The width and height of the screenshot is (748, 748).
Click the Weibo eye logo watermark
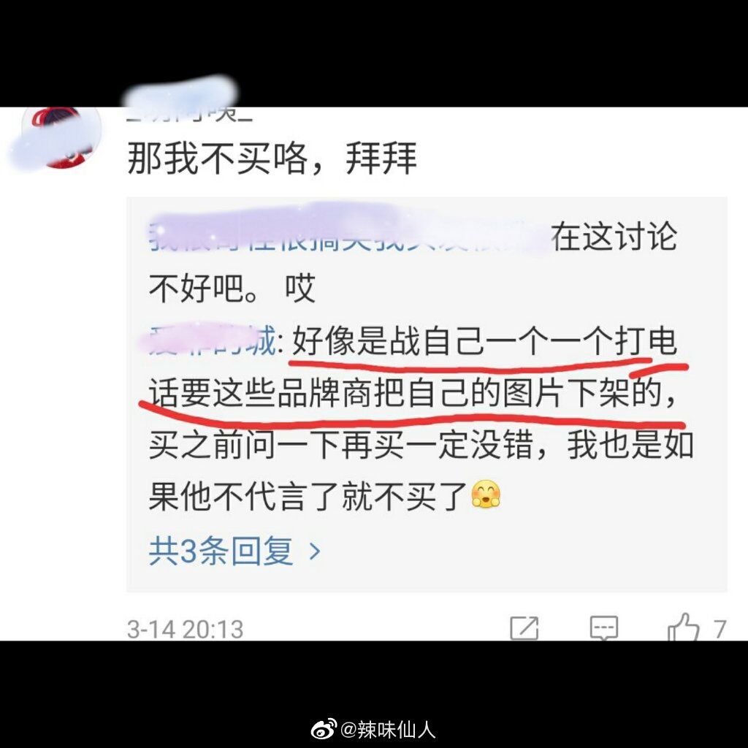(x=324, y=730)
